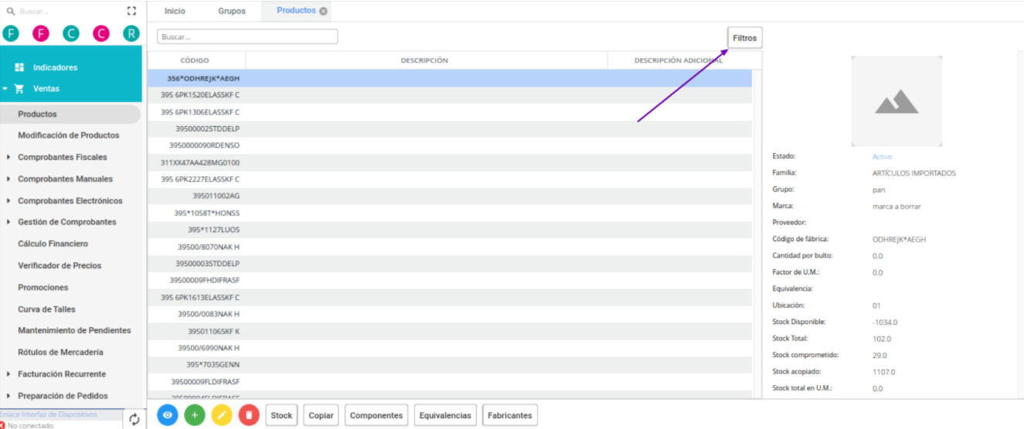Switch to the Grupos tab
This screenshot has width=1024, height=429.
[232, 11]
